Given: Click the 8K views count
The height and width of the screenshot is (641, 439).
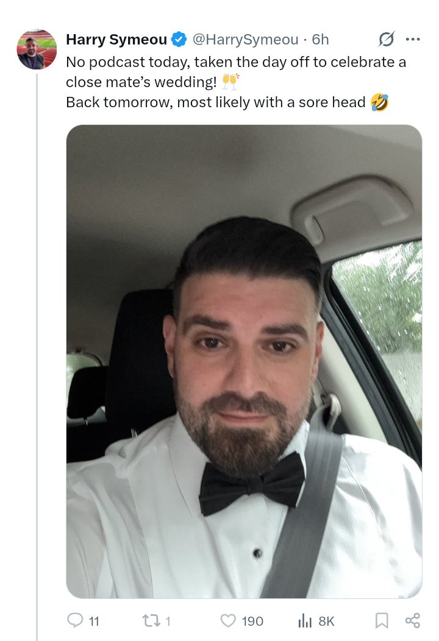Looking at the screenshot, I should (x=326, y=622).
